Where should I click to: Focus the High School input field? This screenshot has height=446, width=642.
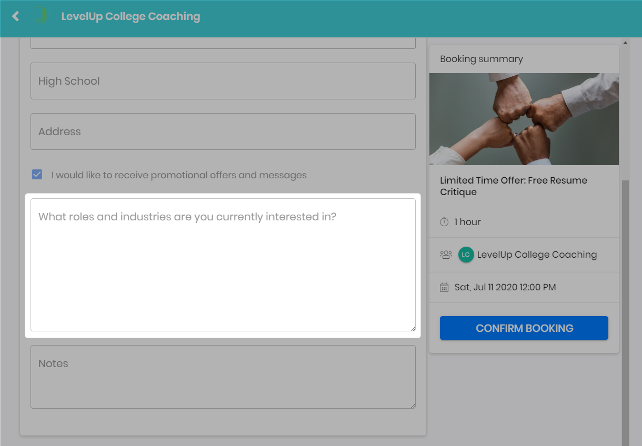click(x=223, y=81)
